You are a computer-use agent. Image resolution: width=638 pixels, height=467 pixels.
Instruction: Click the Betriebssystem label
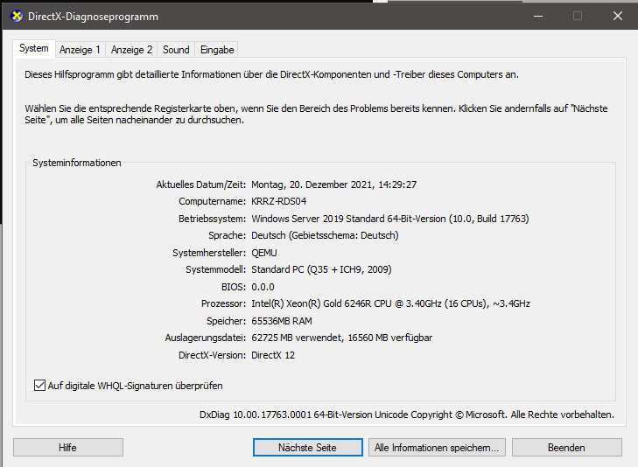coord(212,219)
